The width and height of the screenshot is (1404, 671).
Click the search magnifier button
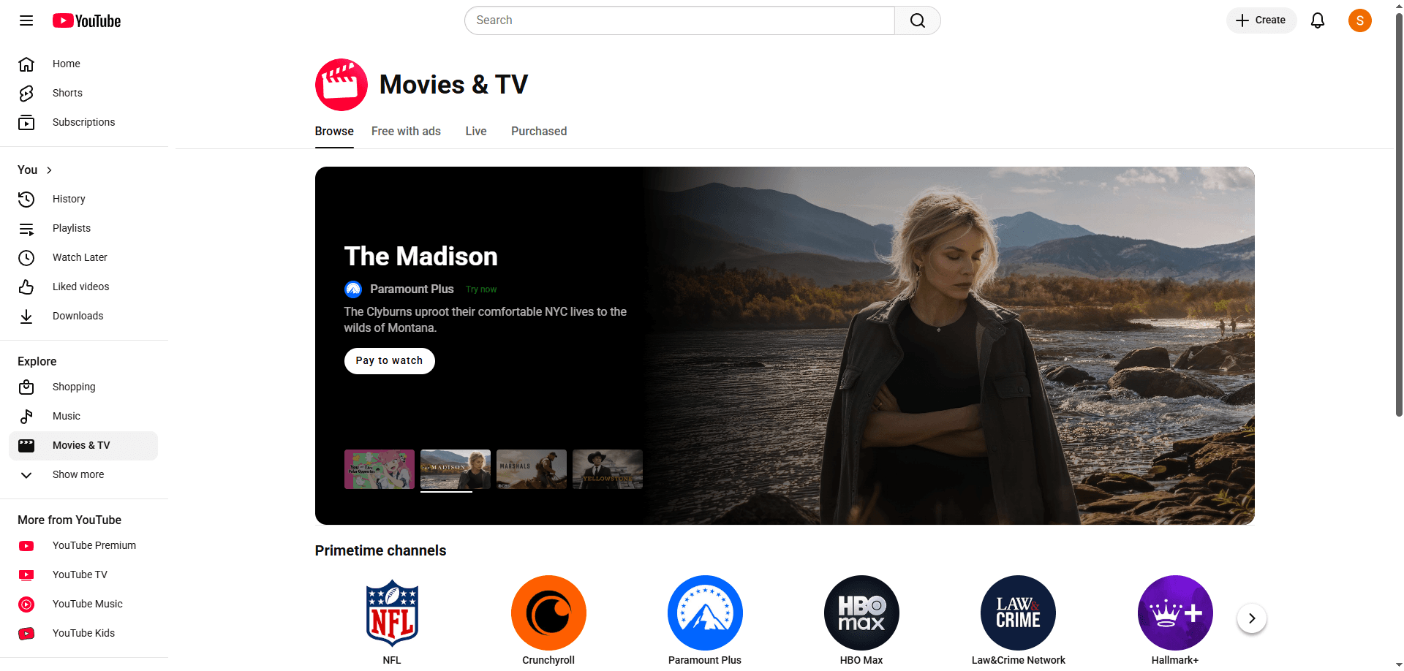tap(918, 20)
